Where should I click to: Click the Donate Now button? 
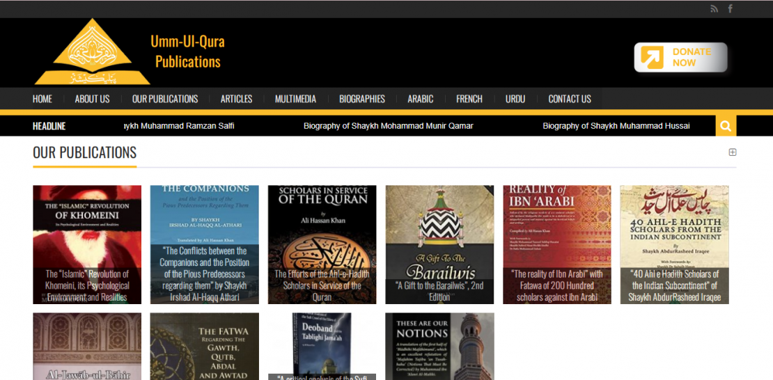coord(680,57)
